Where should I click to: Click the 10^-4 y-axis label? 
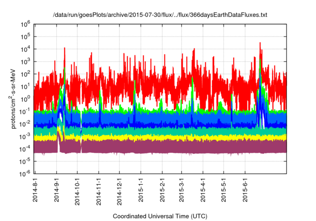click(25, 149)
